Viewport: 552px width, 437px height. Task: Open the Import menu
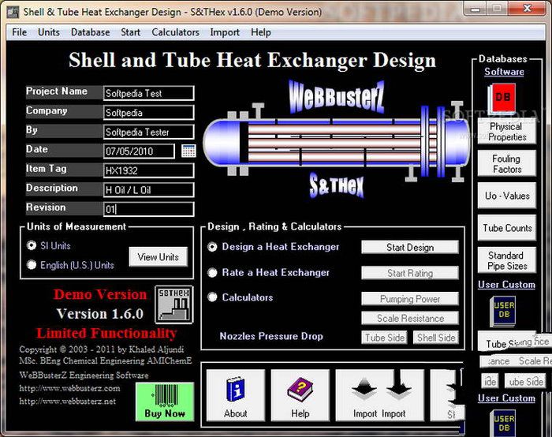[225, 32]
